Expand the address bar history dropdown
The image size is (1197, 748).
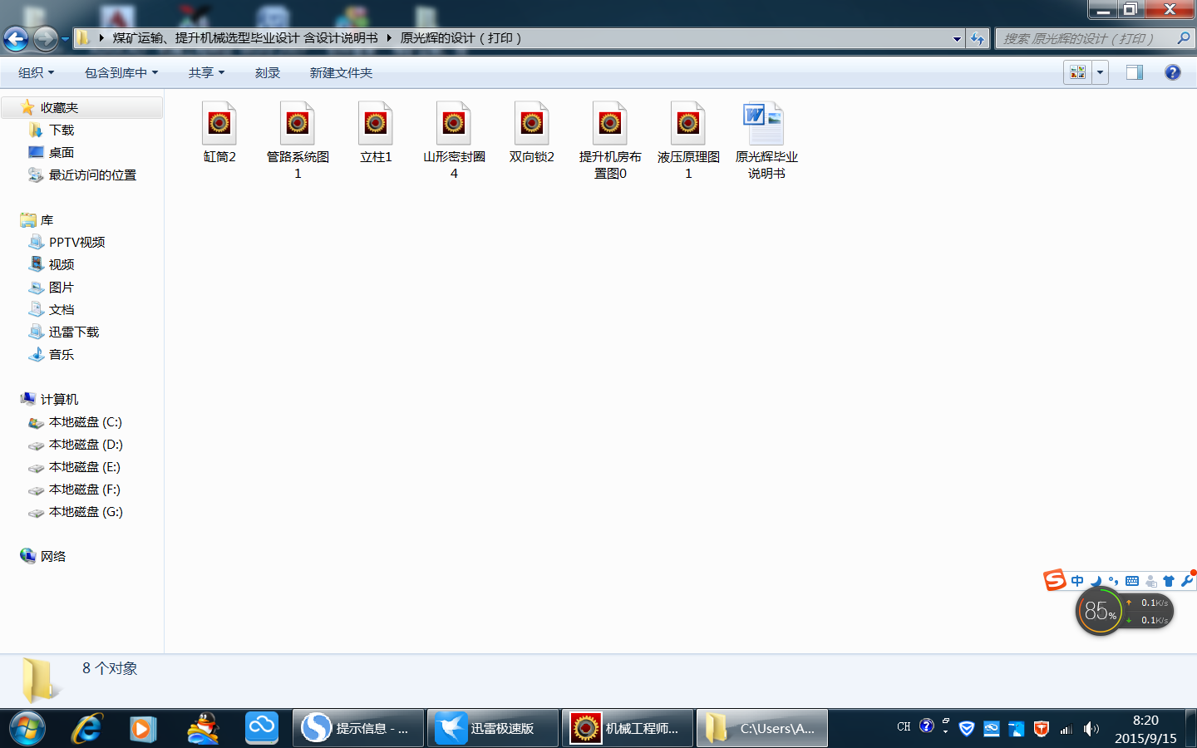pos(957,38)
